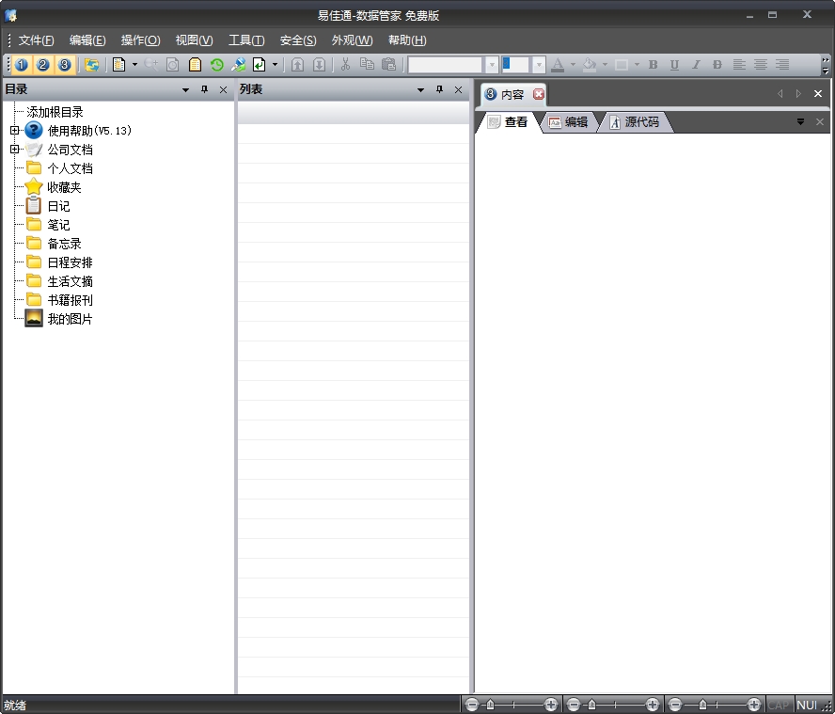Viewport: 835px width, 714px height.
Task: Click into the font size field
Action: [x=515, y=65]
